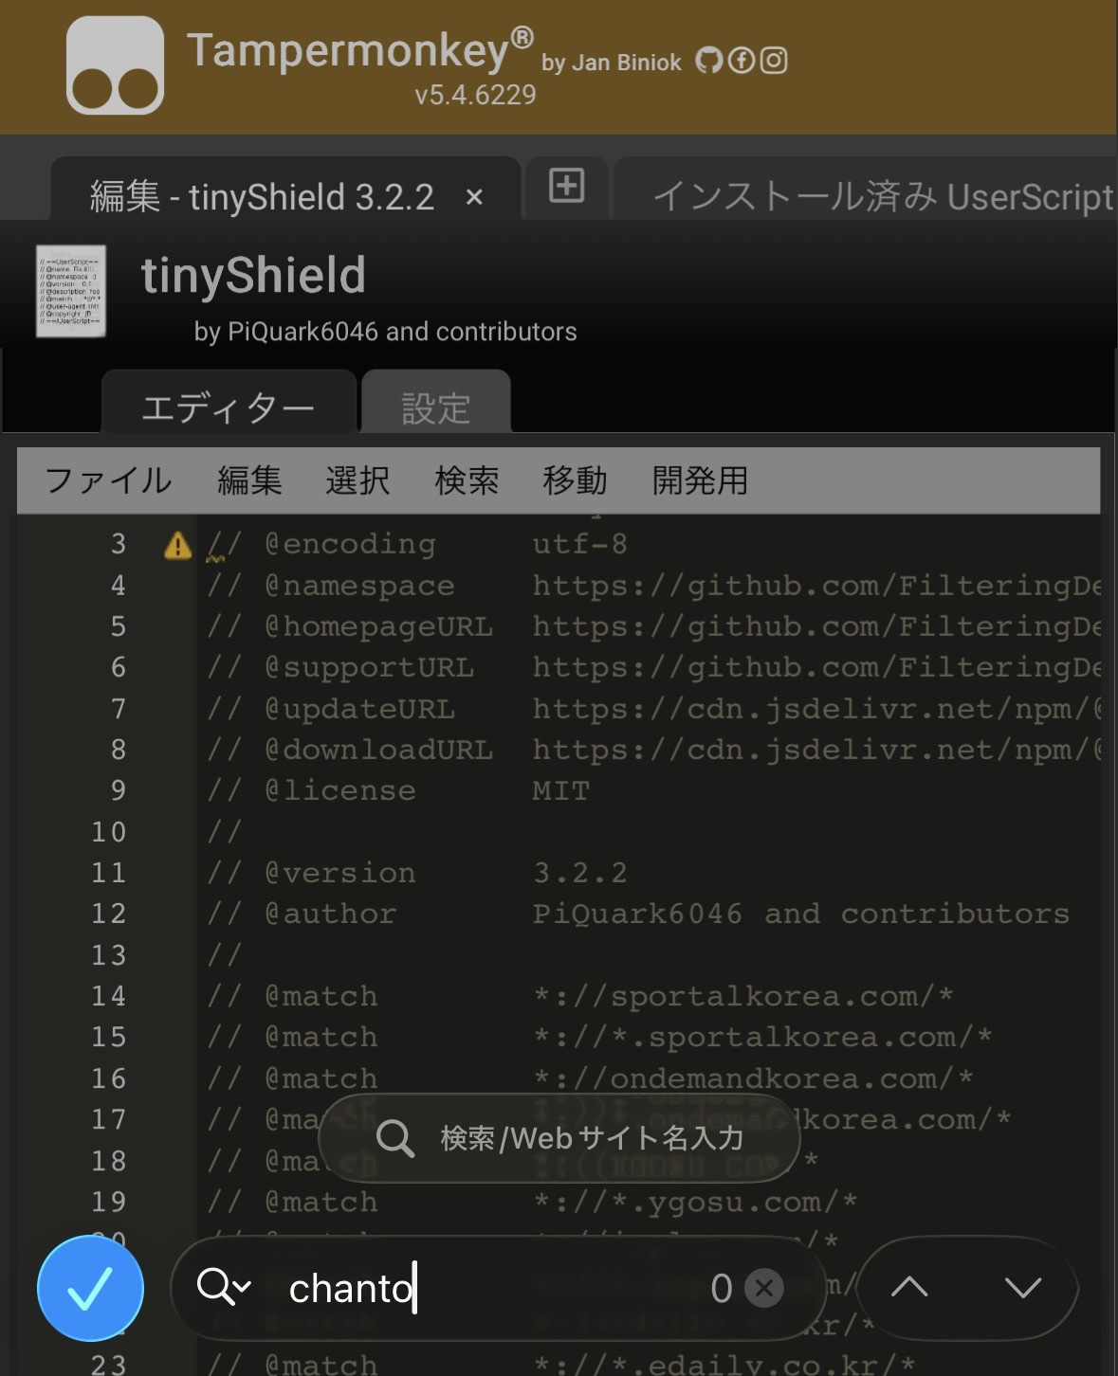This screenshot has width=1118, height=1376.
Task: Click by PiQuark6046 and contributors text
Action: coord(385,332)
